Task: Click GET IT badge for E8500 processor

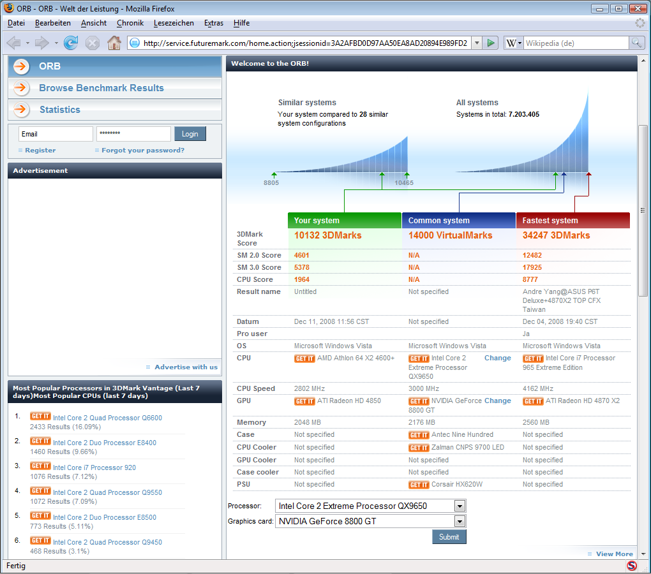Action: coord(40,516)
